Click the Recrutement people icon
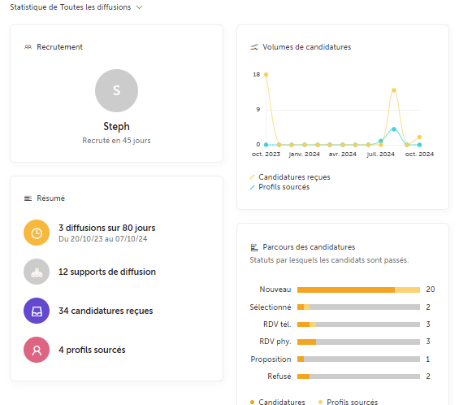The height and width of the screenshot is (405, 459). coord(28,47)
